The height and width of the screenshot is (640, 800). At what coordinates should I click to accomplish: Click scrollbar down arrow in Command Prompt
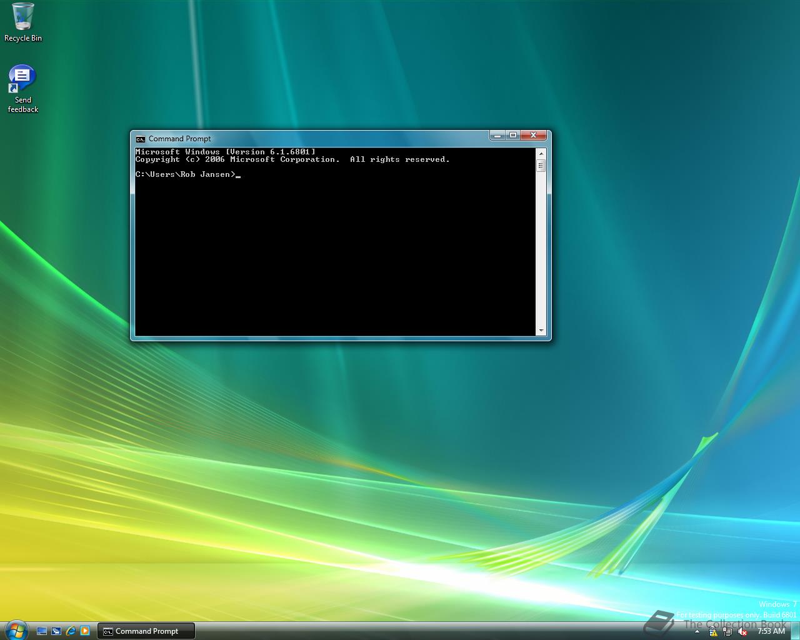541,331
